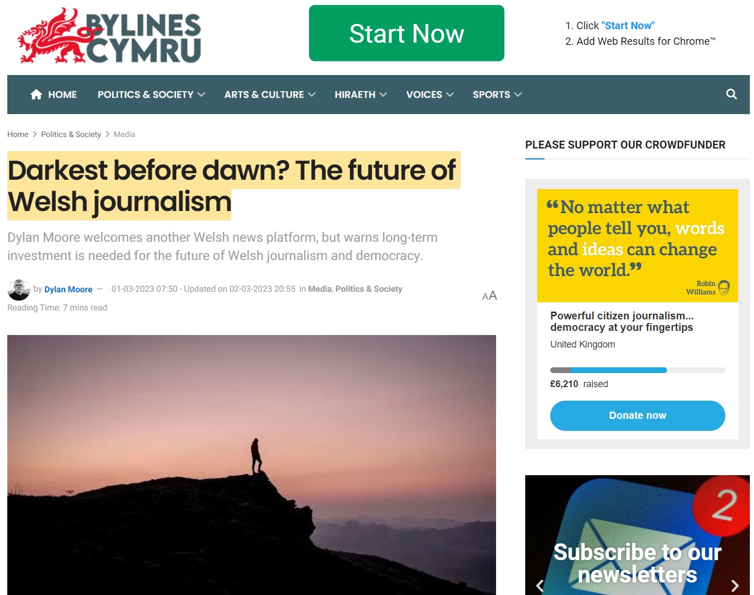Expand the Arts & Culture menu chevron

(x=312, y=95)
